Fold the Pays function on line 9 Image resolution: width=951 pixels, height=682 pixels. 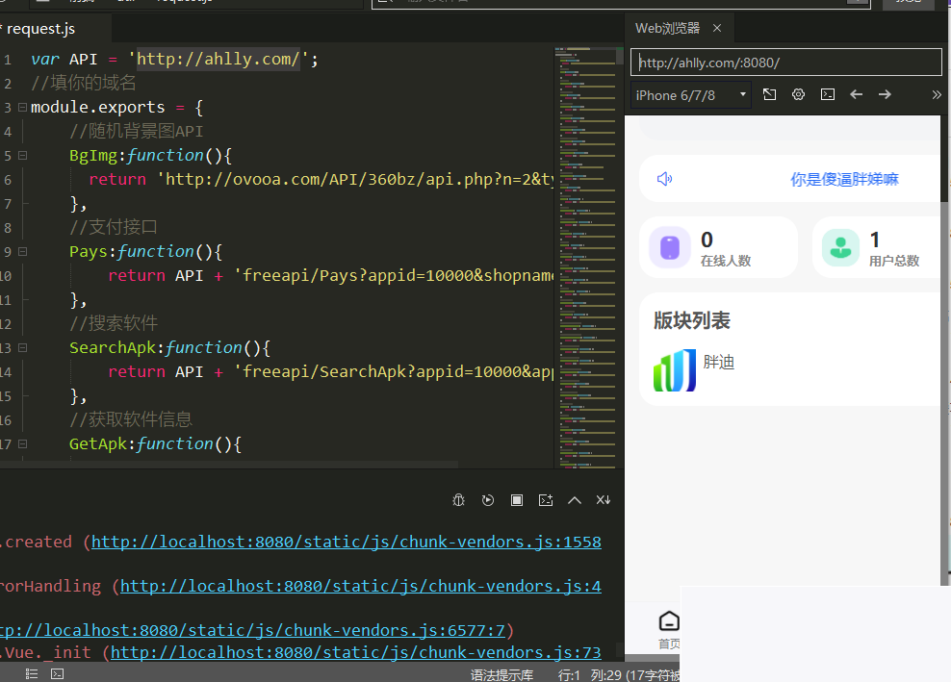22,252
